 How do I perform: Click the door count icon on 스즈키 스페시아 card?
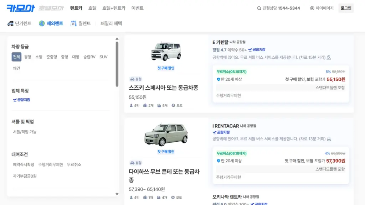pos(159,105)
